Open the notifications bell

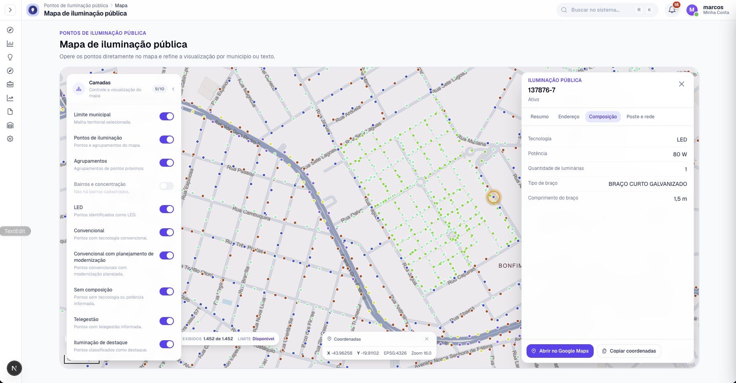pos(672,10)
